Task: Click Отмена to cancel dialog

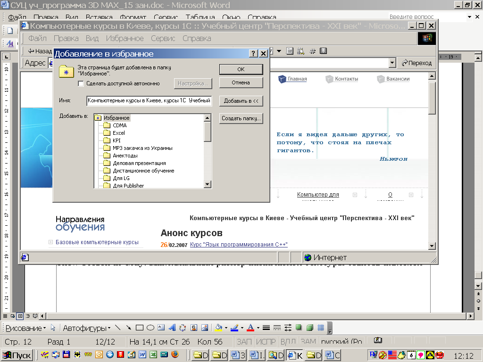Action: tap(241, 82)
